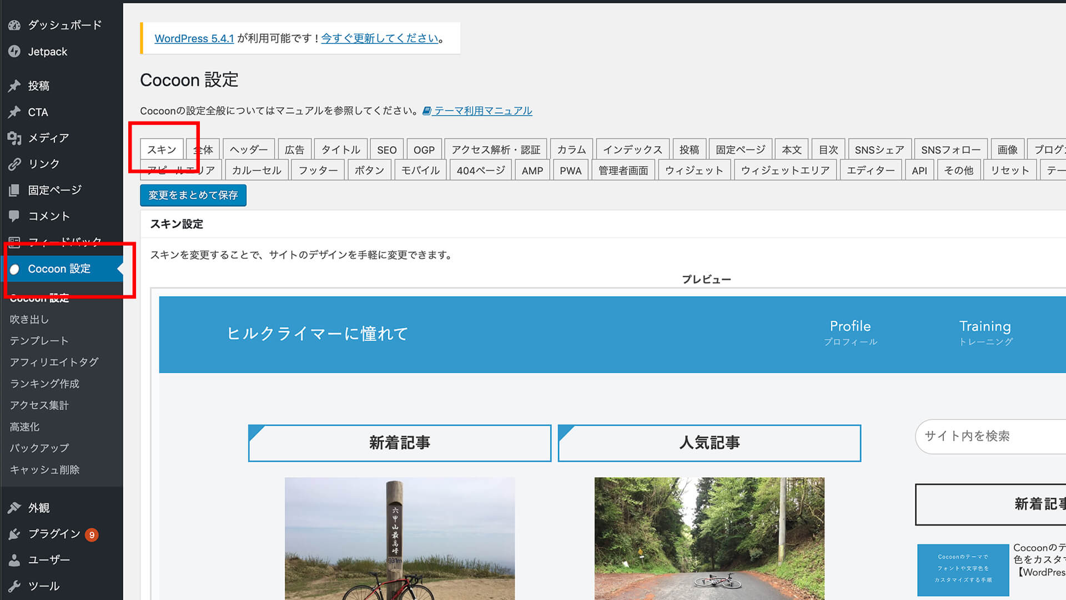Open the 外観 appearance brush icon

click(14, 508)
